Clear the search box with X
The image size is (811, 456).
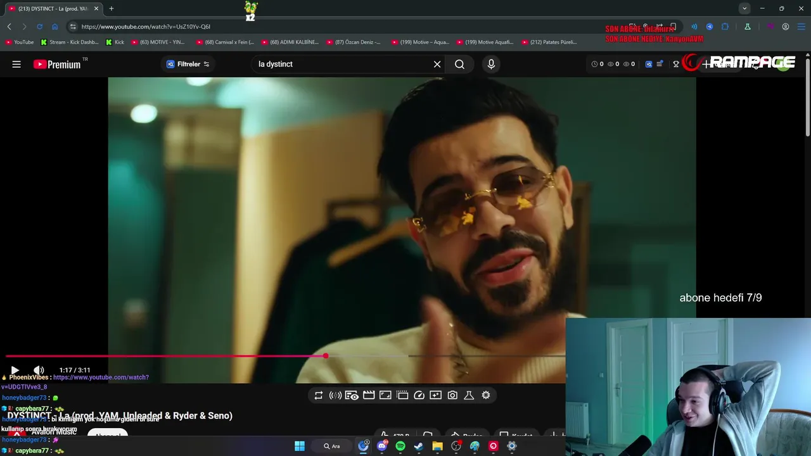[x=437, y=64]
